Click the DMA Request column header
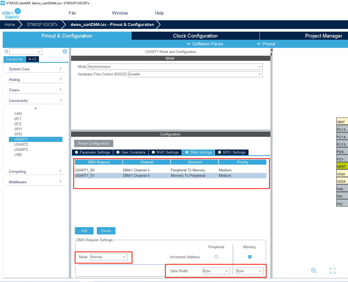The height and width of the screenshot is (282, 348). pos(99,162)
